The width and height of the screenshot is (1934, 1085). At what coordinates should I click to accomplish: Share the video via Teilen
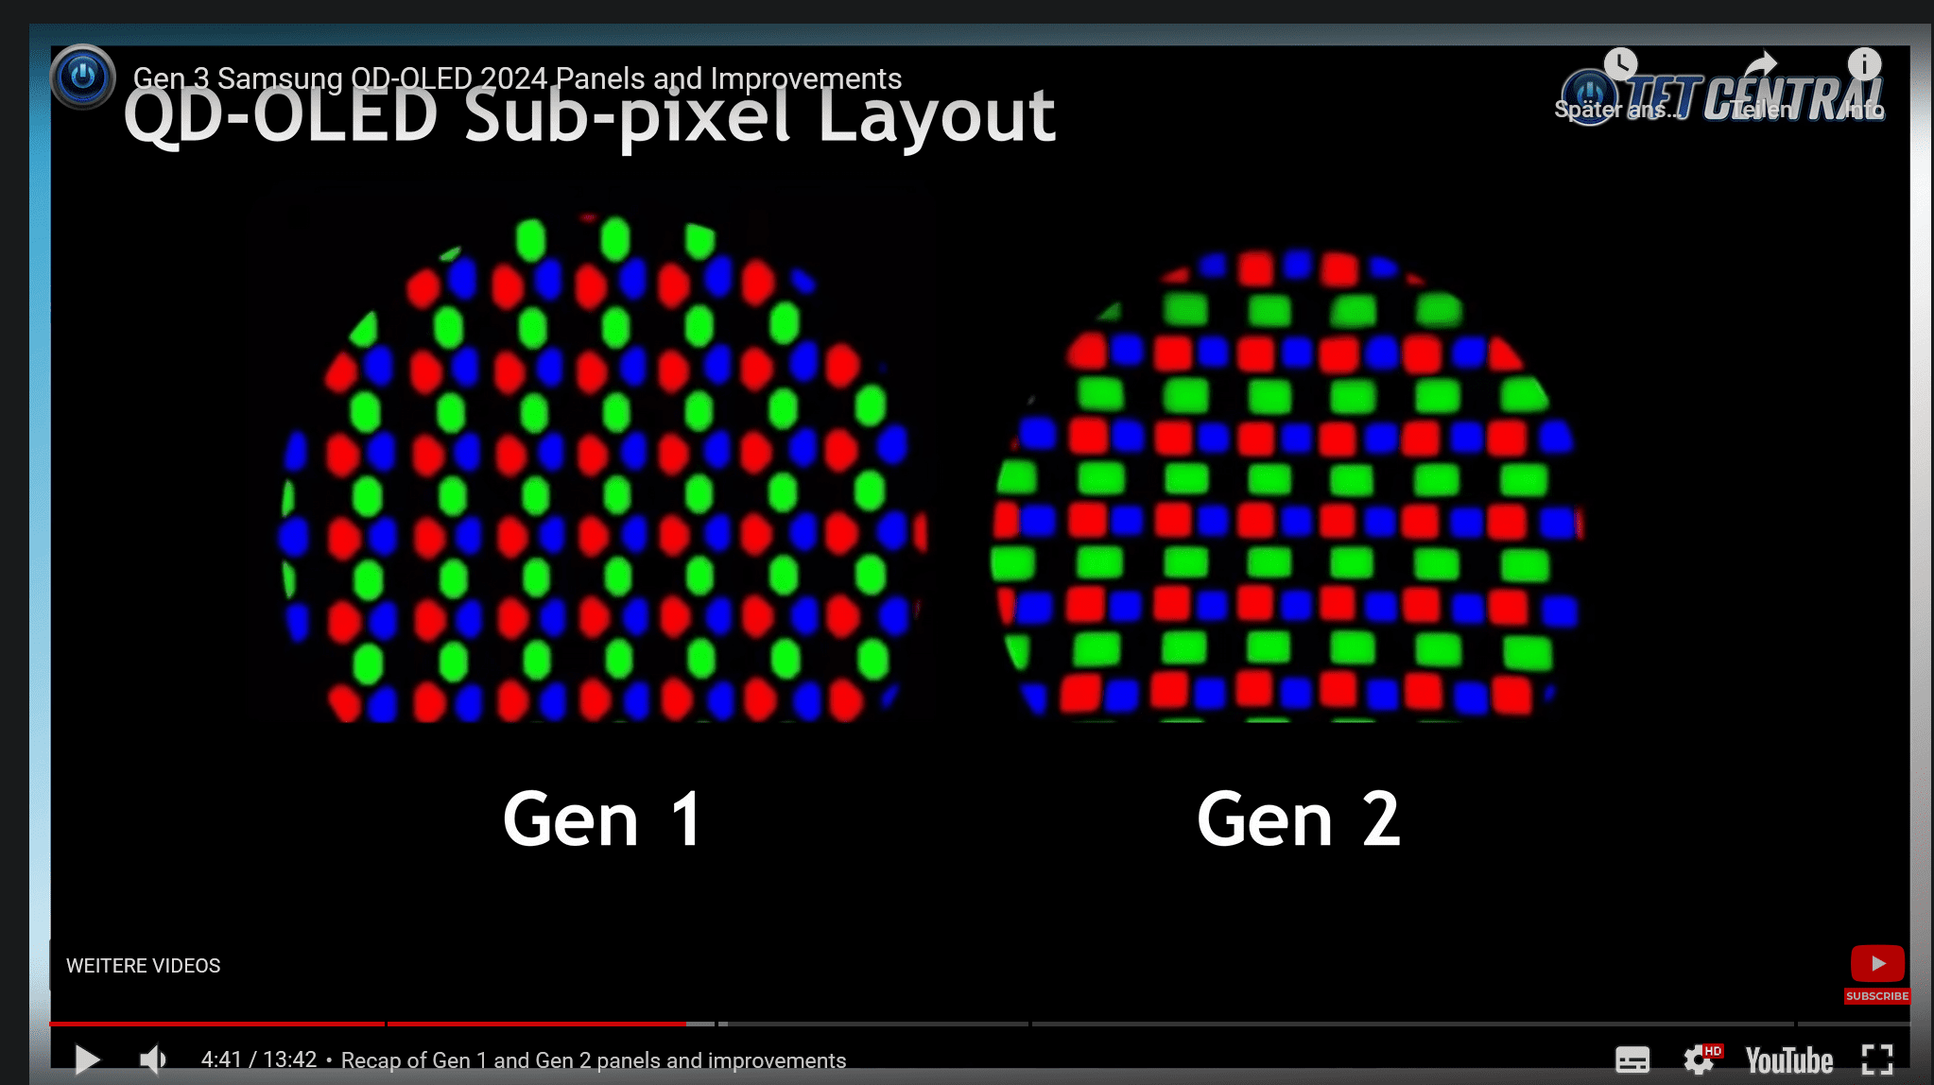tap(1762, 83)
